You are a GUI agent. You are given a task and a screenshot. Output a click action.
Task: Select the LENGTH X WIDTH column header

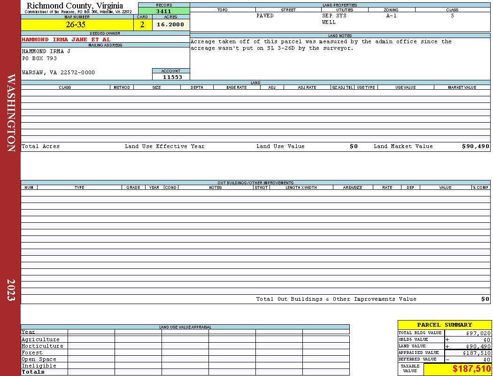301,188
